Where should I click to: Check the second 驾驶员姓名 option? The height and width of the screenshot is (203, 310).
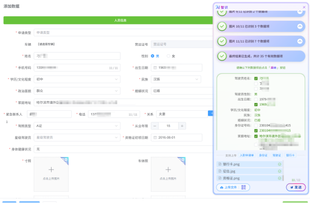[256, 84]
